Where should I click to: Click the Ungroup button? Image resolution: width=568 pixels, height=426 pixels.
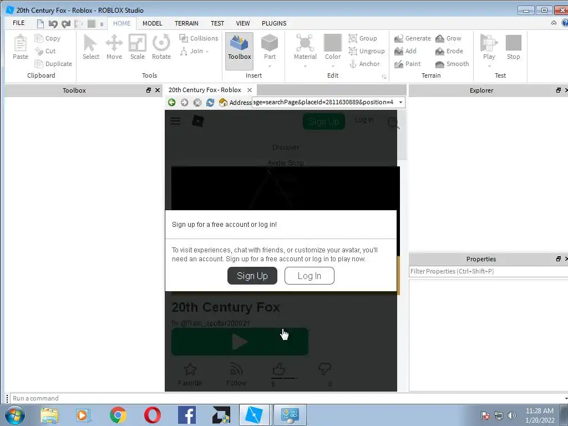[x=366, y=51]
